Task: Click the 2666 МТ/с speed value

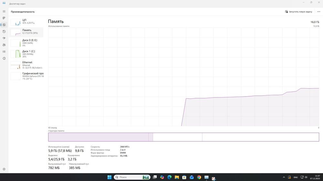Action: pos(125,147)
